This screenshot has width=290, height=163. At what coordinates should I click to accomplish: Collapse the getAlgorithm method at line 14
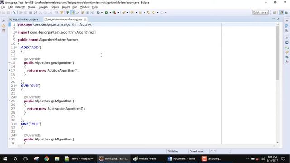[x=16, y=59]
